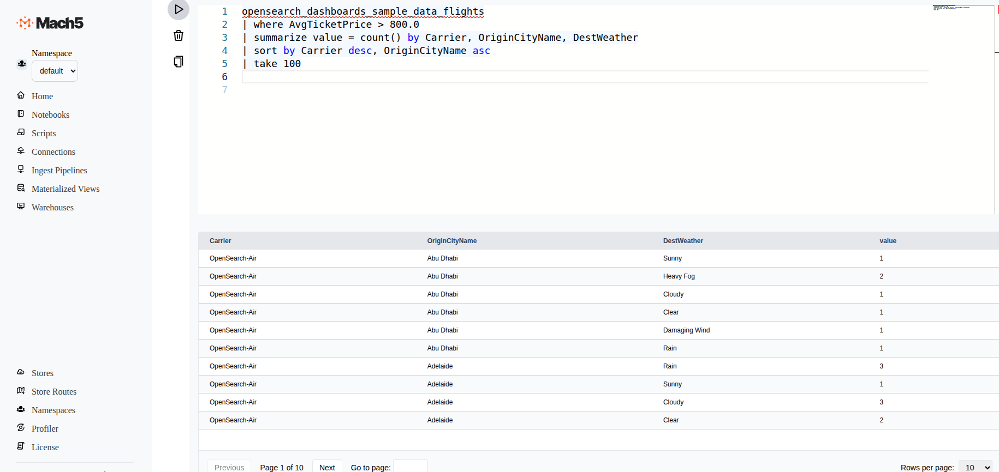Click the Store Routes map icon
Screen dimensions: 999x472
(x=21, y=391)
